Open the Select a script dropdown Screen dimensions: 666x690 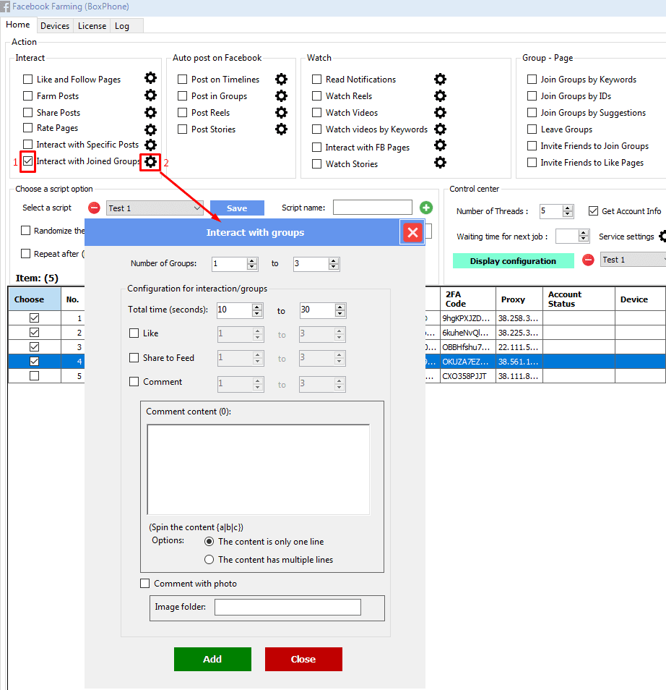point(155,208)
